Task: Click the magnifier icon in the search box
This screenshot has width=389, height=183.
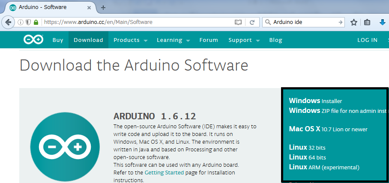Action: (x=268, y=22)
